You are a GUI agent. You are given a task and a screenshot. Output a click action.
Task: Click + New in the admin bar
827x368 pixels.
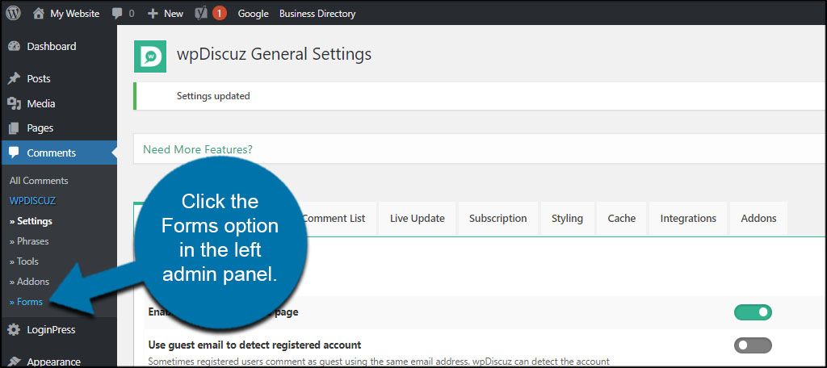166,14
